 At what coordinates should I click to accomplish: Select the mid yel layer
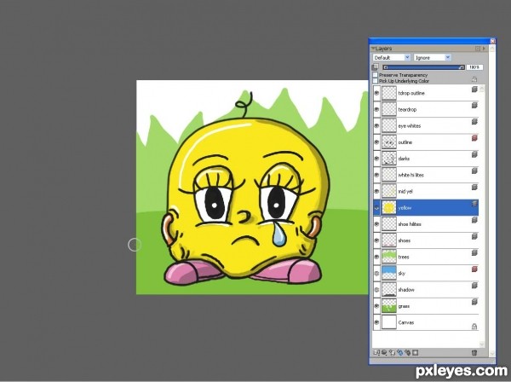[x=426, y=192]
